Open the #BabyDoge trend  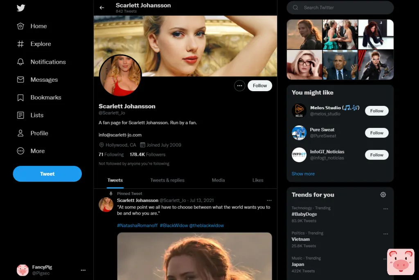coord(304,214)
